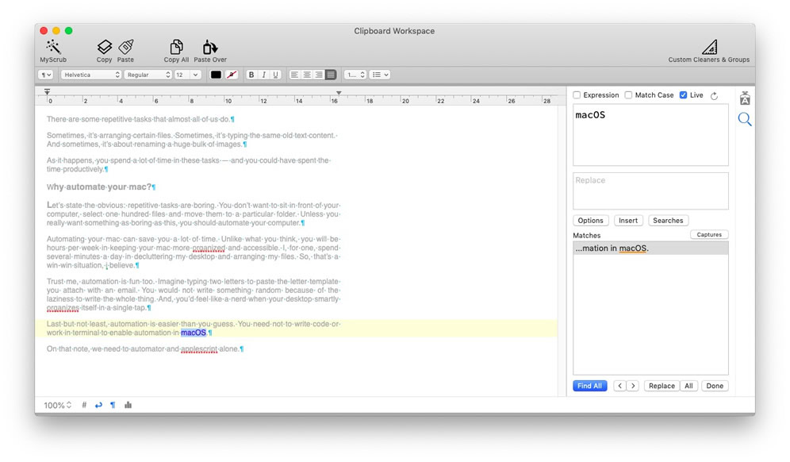Click the Captures button
790x462 pixels.
pyautogui.click(x=709, y=234)
